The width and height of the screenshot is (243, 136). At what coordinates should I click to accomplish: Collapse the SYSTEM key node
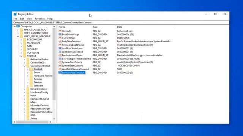21,56
